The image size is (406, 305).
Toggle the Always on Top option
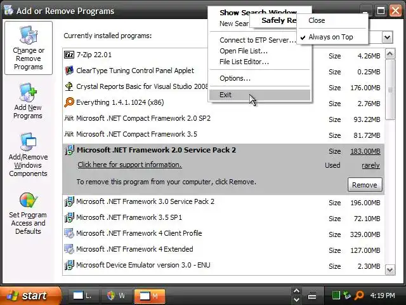click(x=330, y=37)
